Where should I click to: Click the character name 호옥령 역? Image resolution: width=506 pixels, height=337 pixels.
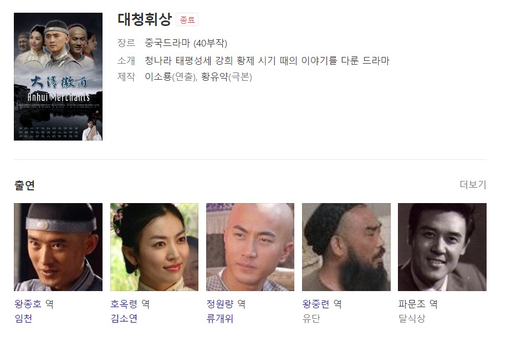click(130, 304)
